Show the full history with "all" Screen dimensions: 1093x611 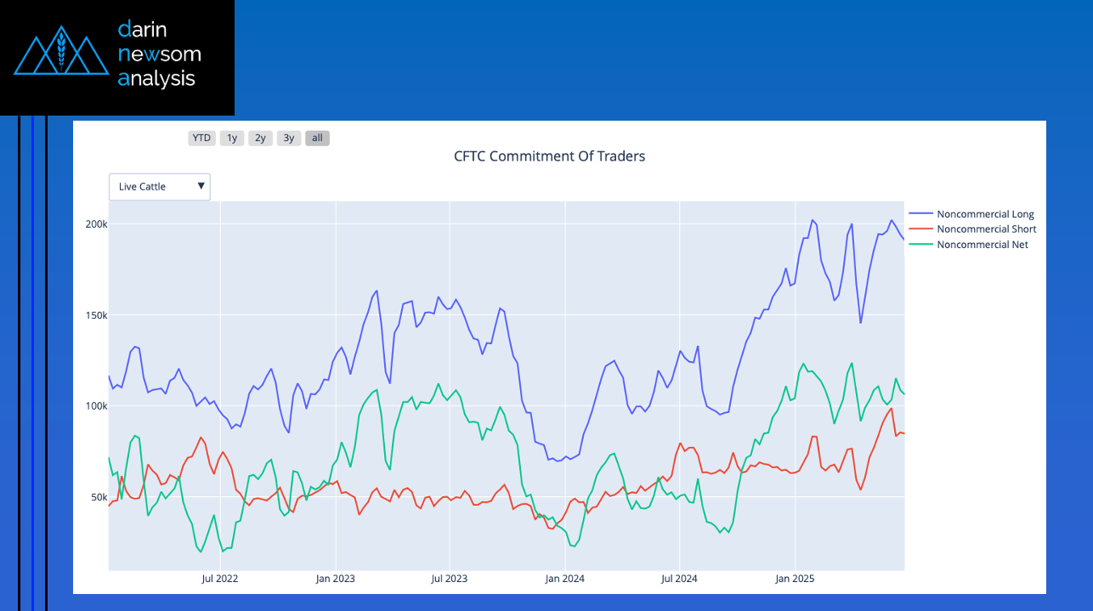(x=317, y=138)
